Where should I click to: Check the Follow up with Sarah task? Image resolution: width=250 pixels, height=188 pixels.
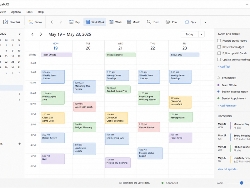pos(219,53)
